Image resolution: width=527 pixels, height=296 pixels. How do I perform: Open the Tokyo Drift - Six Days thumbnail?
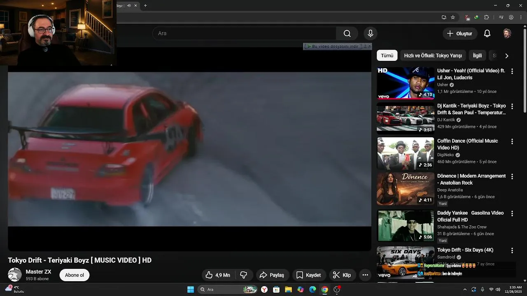pyautogui.click(x=406, y=263)
